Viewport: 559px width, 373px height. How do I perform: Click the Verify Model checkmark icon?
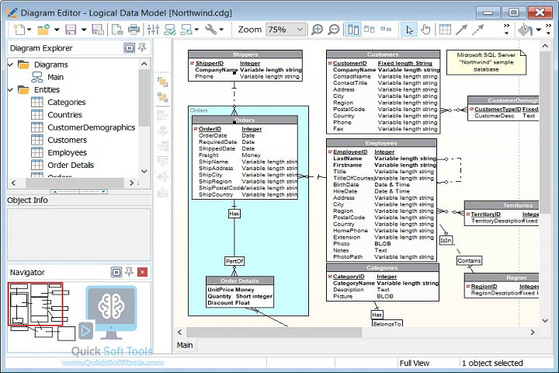click(170, 30)
